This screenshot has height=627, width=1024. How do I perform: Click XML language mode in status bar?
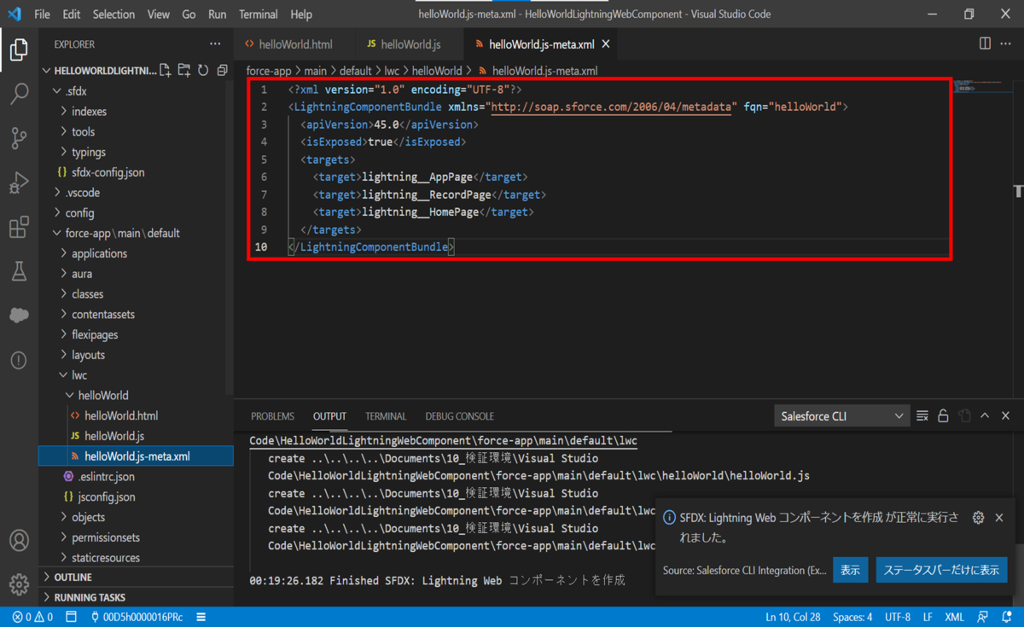(955, 617)
